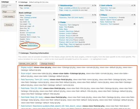The image size is (140, 109).
Task: Edit Items per page: 10 value
Action: pyautogui.click(x=33, y=26)
